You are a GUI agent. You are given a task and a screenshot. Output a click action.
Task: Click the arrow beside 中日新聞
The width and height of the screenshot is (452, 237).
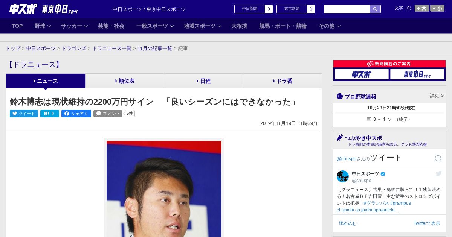click(x=269, y=9)
